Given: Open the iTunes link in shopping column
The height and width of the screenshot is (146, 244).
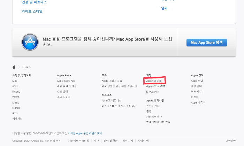Looking at the screenshot, I should click(16, 108).
